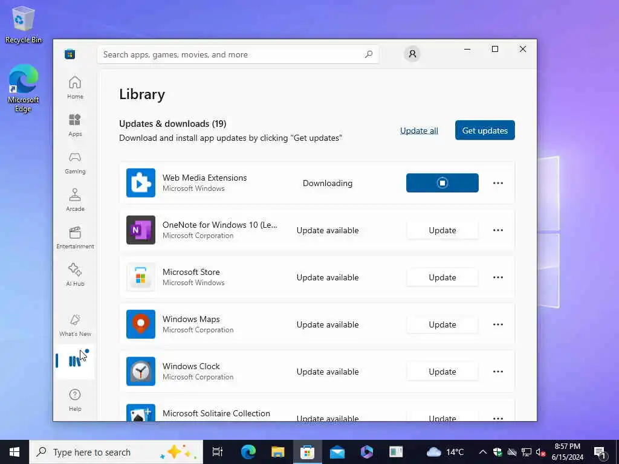Open the Mail app on taskbar
619x464 pixels.
tap(337, 452)
